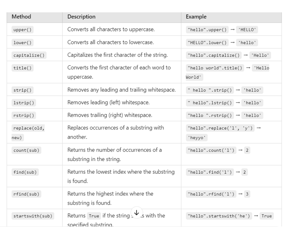Click the startswith(sub) method code chip
This screenshot has width=287, height=227.
click(x=33, y=216)
